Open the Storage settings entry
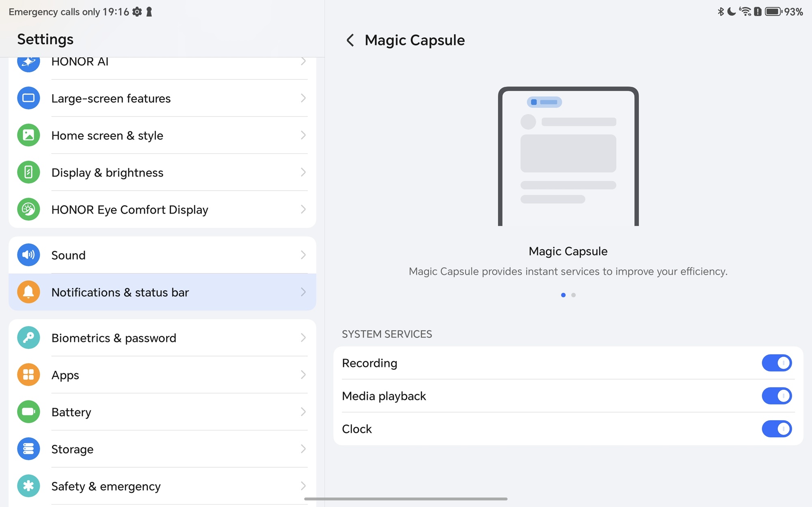The height and width of the screenshot is (507, 812). coord(162,449)
